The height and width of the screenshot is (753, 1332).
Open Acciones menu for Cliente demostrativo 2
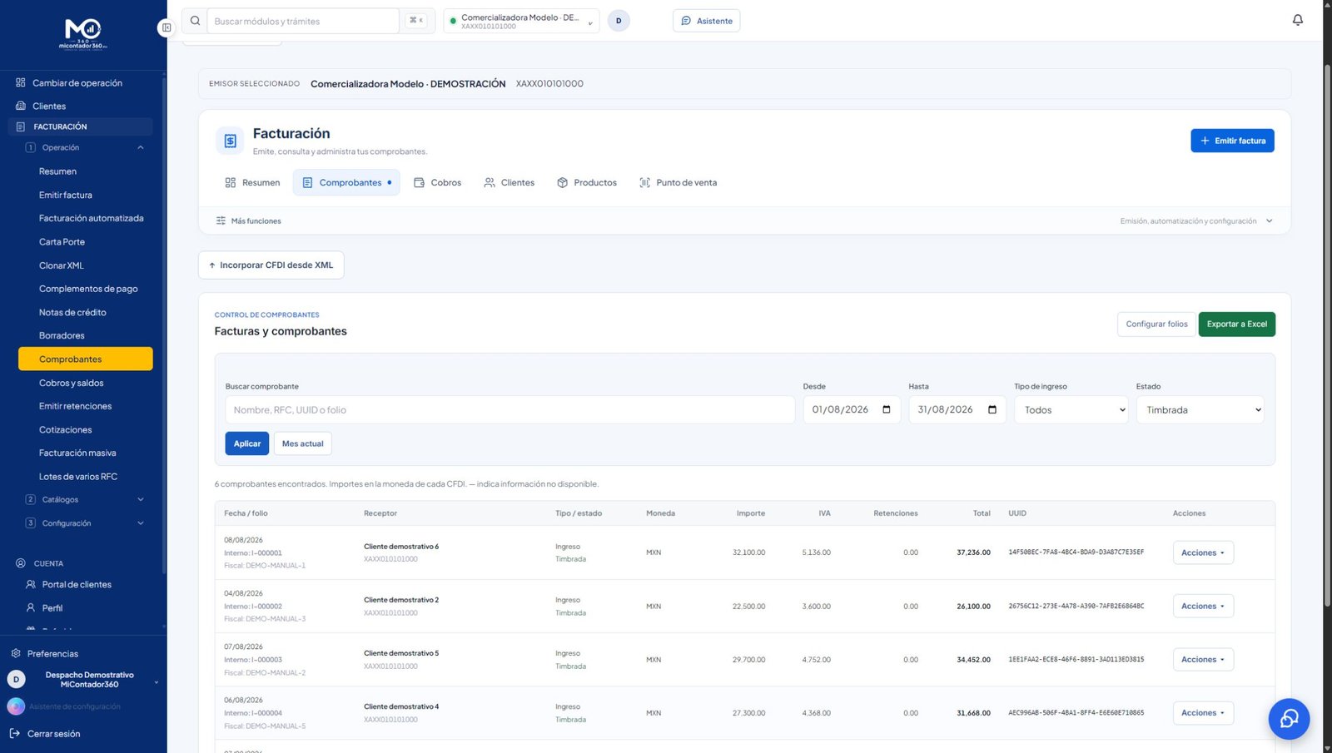(1203, 606)
